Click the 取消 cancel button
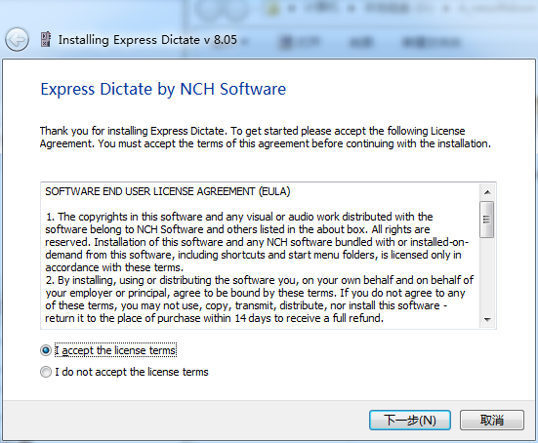Viewport: 538px width, 443px height. tap(492, 420)
